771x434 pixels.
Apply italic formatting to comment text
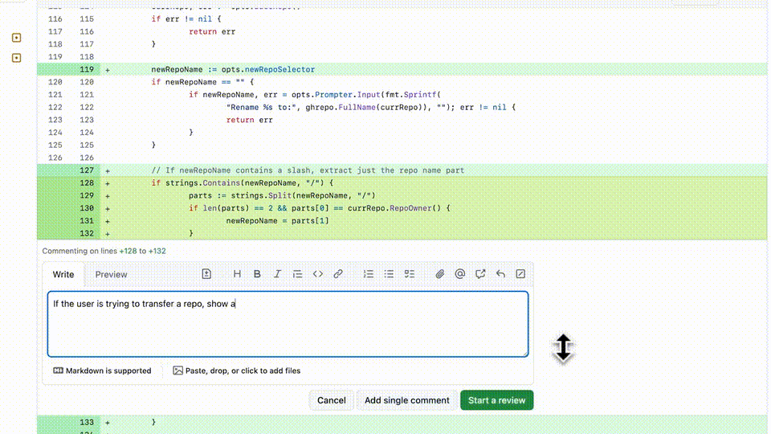[277, 274]
